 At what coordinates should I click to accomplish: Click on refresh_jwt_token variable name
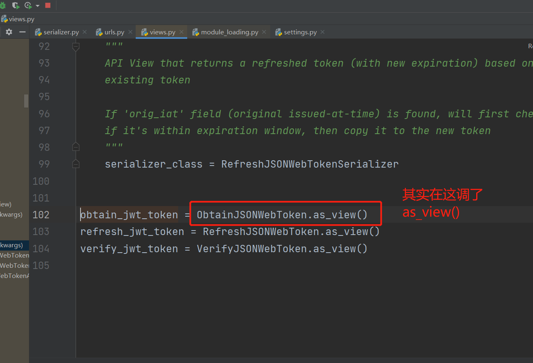[132, 232]
